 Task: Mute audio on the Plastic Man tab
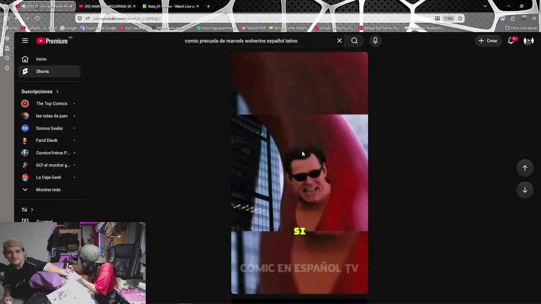coord(24,6)
